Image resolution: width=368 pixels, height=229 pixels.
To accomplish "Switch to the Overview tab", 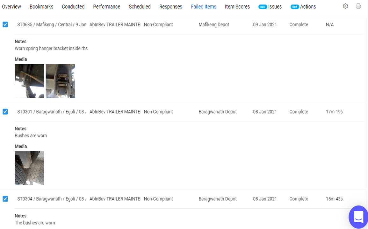I will 11,7.
